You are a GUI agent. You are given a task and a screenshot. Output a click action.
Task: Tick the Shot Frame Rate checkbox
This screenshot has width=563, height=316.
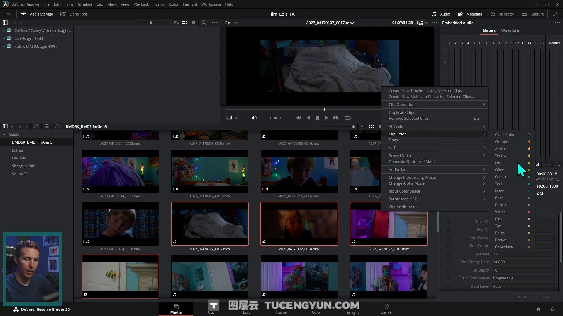pyautogui.click(x=449, y=262)
